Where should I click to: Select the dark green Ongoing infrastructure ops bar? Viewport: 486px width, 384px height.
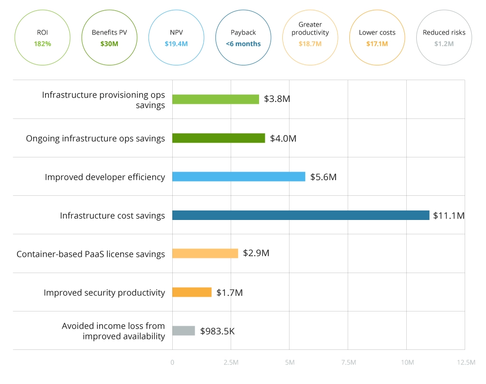click(219, 138)
